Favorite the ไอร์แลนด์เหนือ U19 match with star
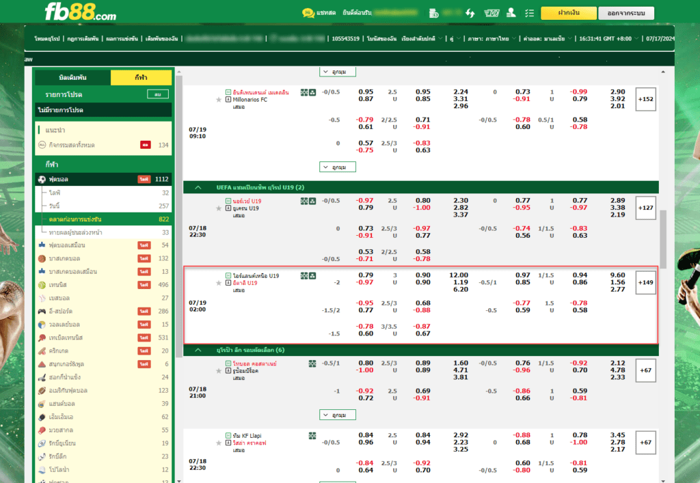 [x=219, y=283]
